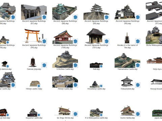
Task: Select the Ancient Japanese Buildings (89) thumbnail
Action: point(96,12)
